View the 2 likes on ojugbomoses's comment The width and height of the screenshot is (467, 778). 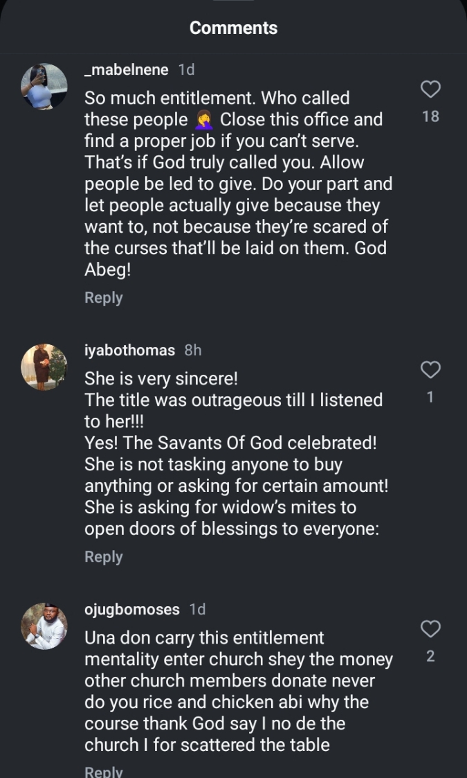click(x=430, y=656)
